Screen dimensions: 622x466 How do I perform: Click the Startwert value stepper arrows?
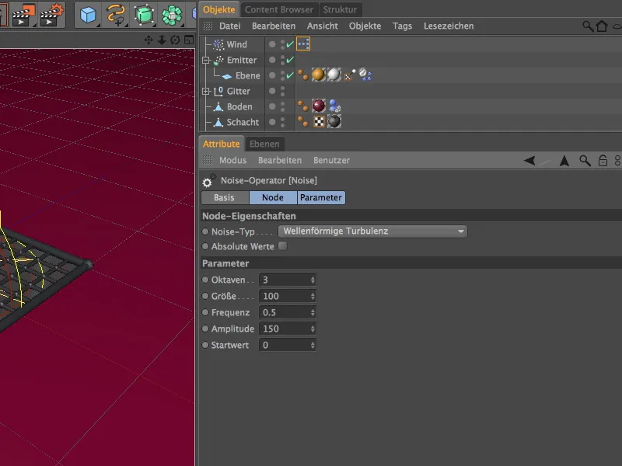(x=313, y=345)
